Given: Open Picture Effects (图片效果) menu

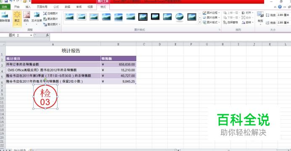Looking at the screenshot, I should (x=211, y=18).
